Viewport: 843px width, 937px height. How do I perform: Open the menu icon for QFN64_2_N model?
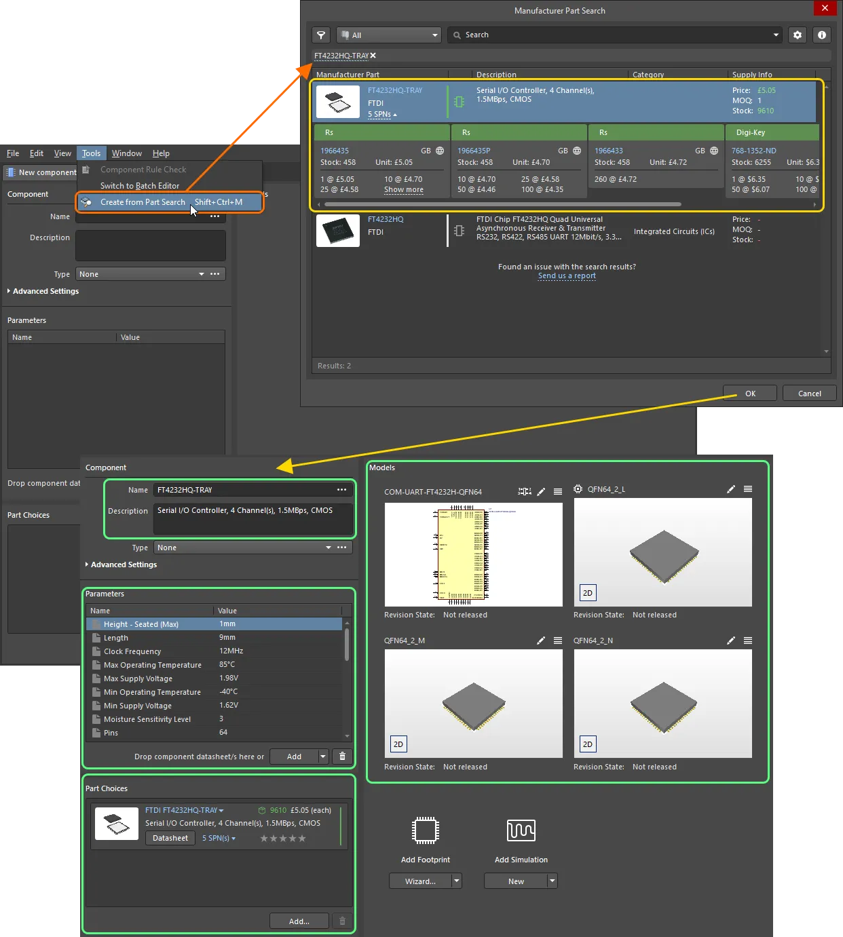point(747,640)
